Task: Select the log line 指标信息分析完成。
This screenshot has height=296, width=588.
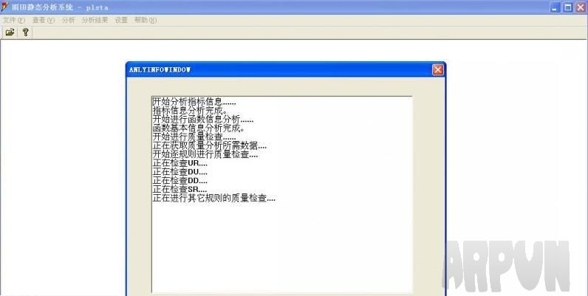Action: point(190,111)
